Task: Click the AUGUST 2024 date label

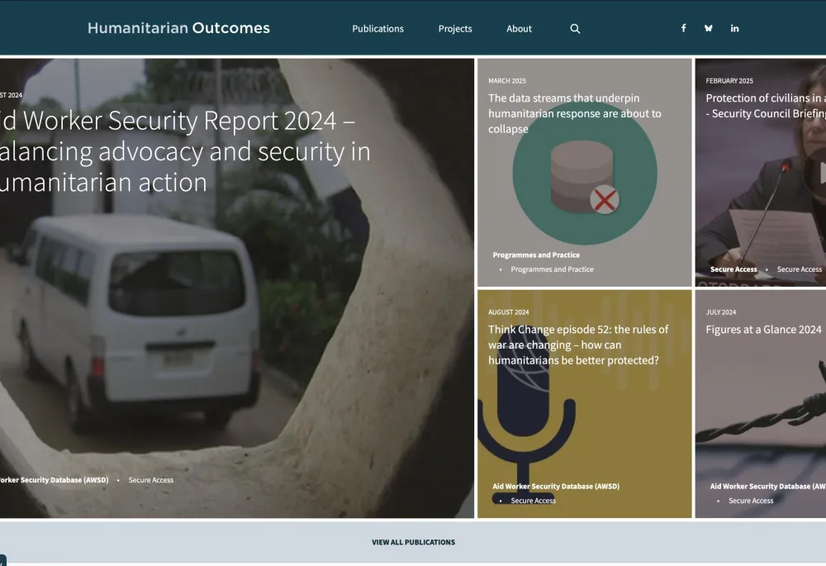Action: pyautogui.click(x=508, y=312)
